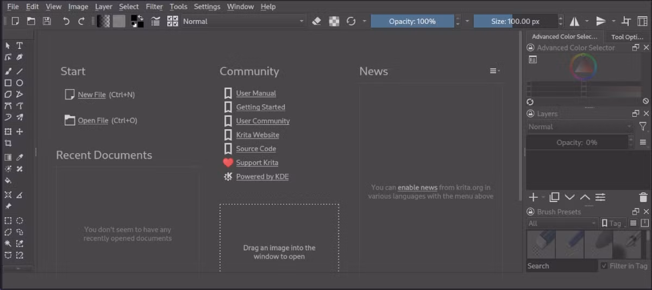This screenshot has width=652, height=290.
Task: Select the Rectangle shape tool
Action: click(8, 83)
